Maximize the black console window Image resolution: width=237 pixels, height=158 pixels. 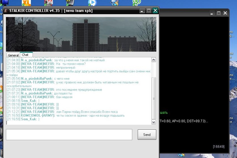[x=218, y=13]
